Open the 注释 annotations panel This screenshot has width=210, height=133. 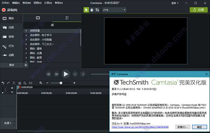(8, 27)
